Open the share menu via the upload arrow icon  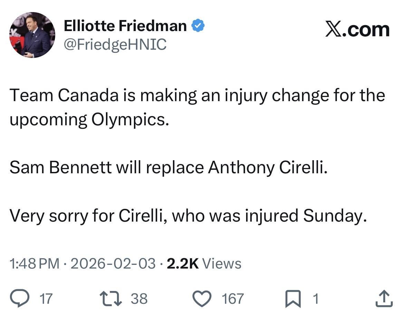(384, 299)
